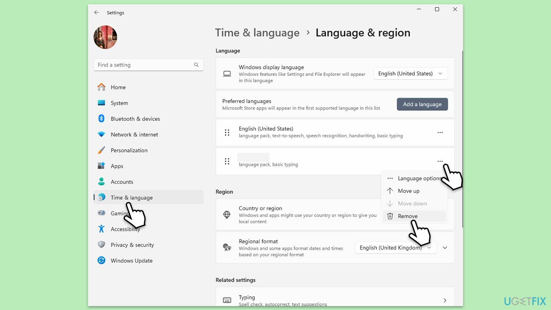This screenshot has width=551, height=310.
Task: Click the Add a language button
Action: [x=422, y=104]
